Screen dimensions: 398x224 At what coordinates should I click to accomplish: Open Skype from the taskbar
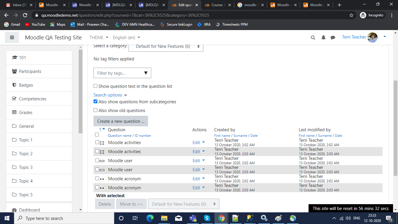click(207, 218)
